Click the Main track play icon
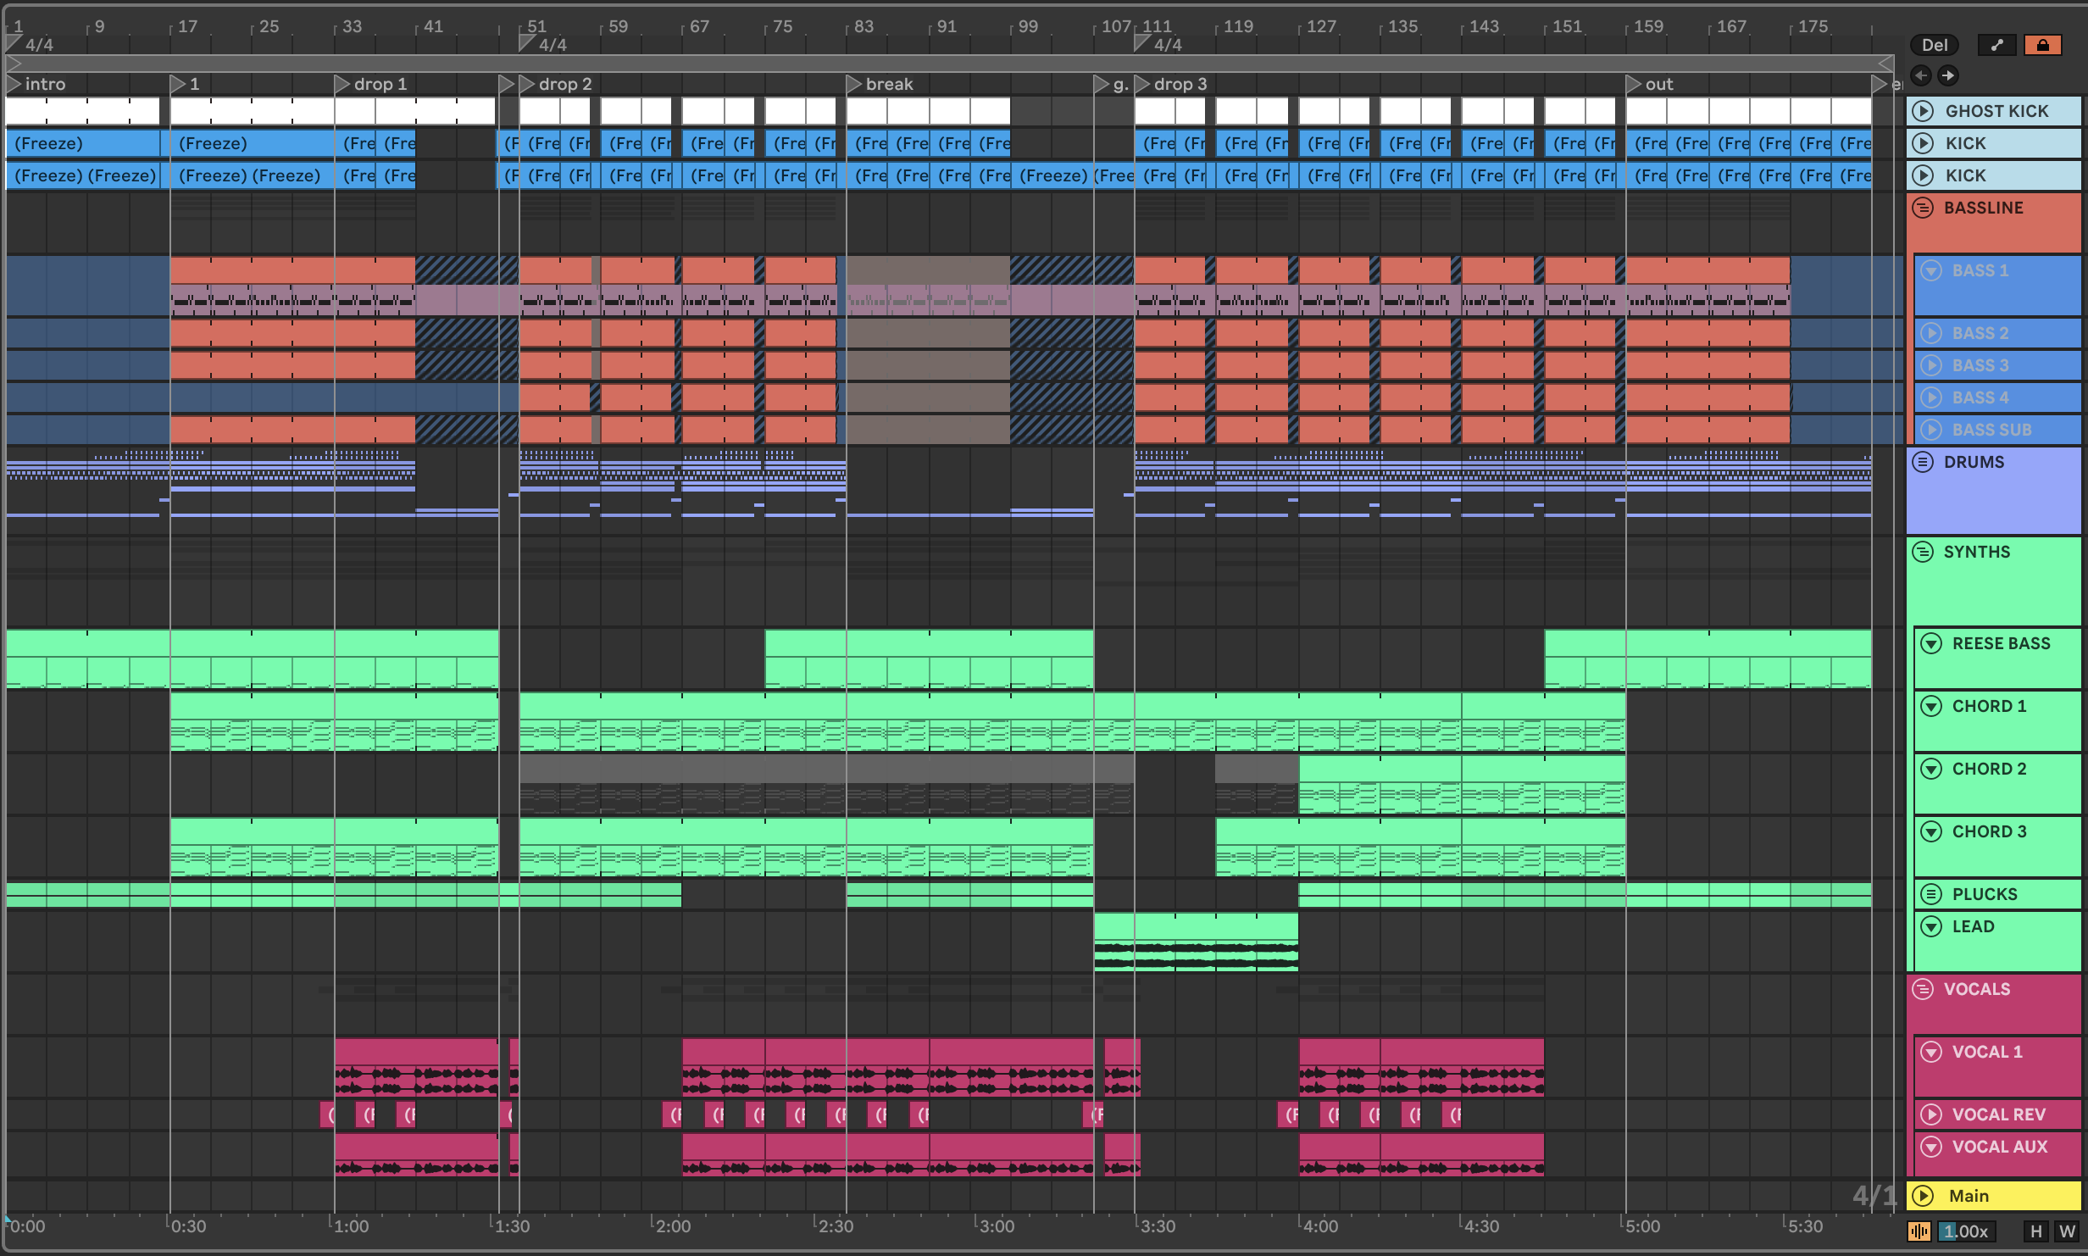This screenshot has height=1256, width=2088. click(1924, 1196)
